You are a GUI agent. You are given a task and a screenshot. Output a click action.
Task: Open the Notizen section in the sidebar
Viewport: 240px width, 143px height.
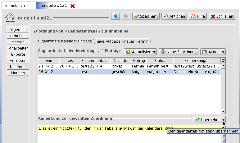[18, 73]
